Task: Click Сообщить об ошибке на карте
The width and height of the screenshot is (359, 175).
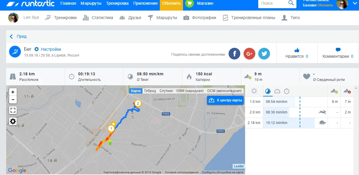Action: (x=222, y=172)
